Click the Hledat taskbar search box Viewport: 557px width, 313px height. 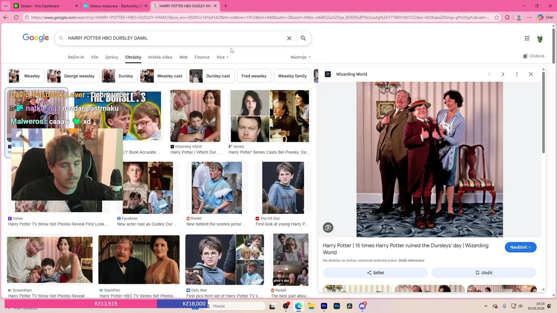click(x=235, y=306)
